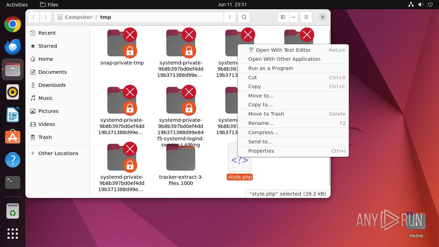Open the path bar kebab menu

(230, 17)
